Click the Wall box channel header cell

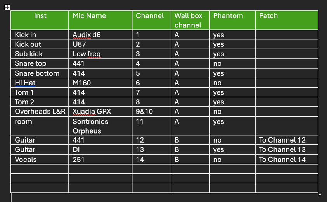click(189, 20)
